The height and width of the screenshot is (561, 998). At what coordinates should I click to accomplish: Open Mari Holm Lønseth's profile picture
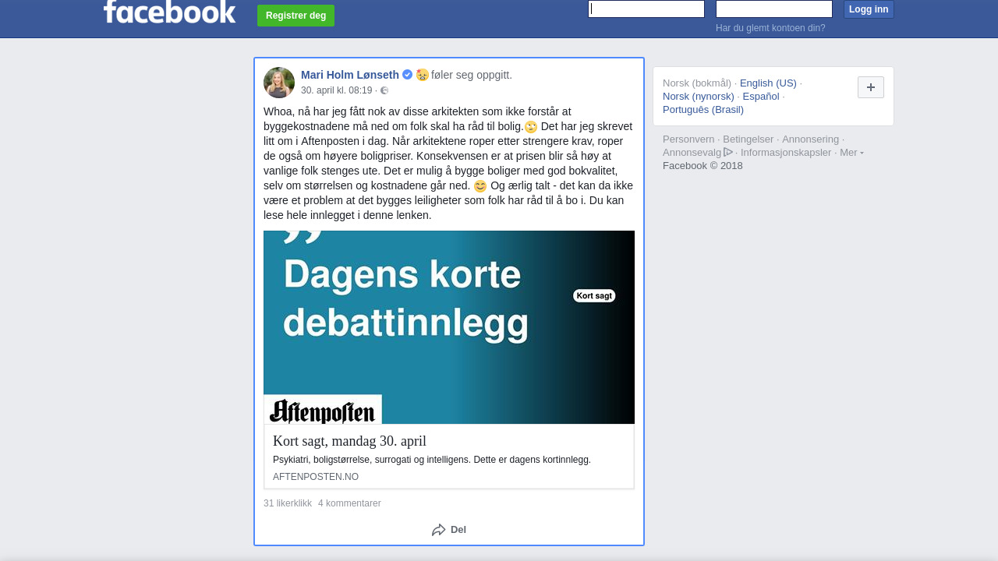[x=279, y=83]
